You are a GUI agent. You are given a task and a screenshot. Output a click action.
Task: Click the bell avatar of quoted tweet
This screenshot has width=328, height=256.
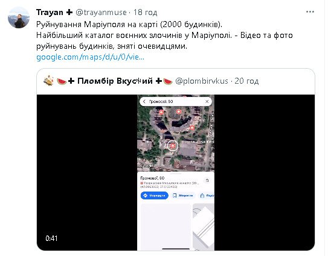pos(49,81)
